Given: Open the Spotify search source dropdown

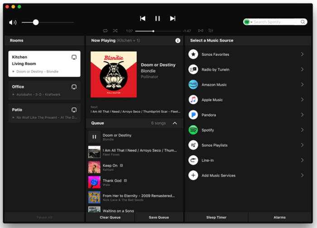Looking at the screenshot, I should click(x=248, y=22).
